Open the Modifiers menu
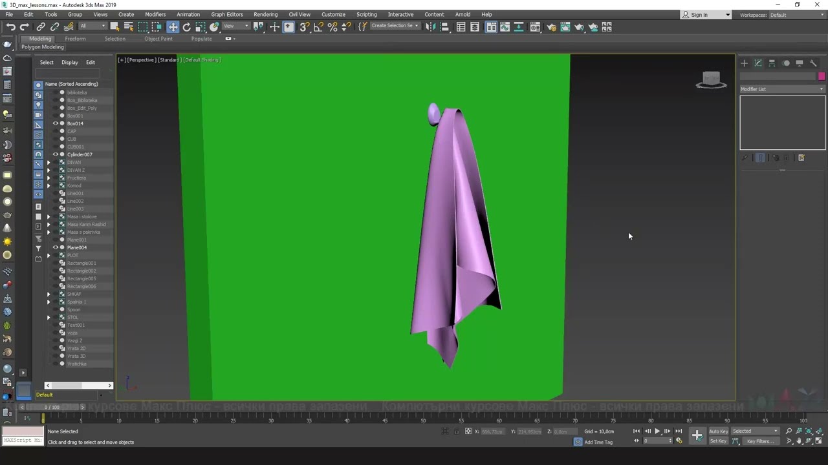This screenshot has width=828, height=465. [155, 14]
